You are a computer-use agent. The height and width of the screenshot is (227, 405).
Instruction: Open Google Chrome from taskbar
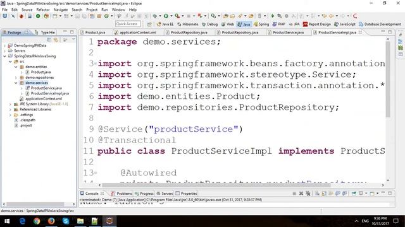coord(37,221)
